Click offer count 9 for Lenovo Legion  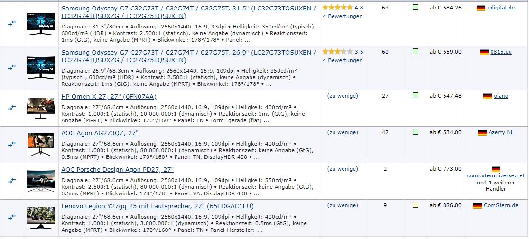[x=385, y=205]
